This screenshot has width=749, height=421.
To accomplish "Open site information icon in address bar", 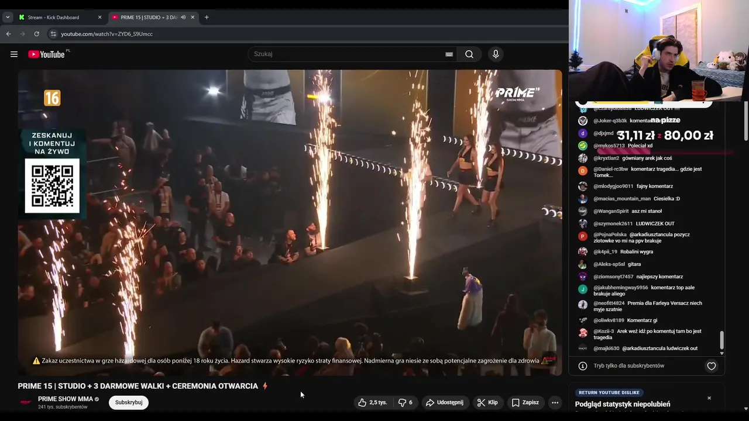I will pyautogui.click(x=53, y=34).
